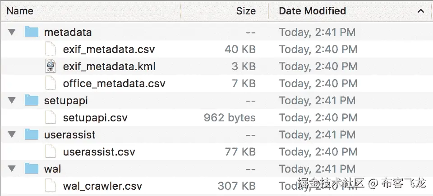This screenshot has height=196, width=433.
Task: Toggle sort direction arrow in Date Modified header
Action: (421, 11)
